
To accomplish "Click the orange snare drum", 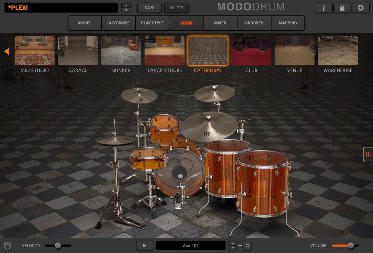I will coord(149,159).
